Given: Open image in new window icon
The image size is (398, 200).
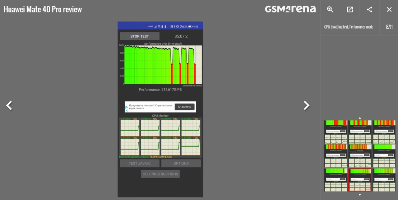Looking at the screenshot, I should click(x=350, y=9).
